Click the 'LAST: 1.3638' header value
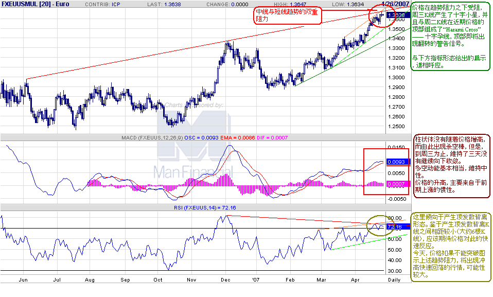 point(164,5)
